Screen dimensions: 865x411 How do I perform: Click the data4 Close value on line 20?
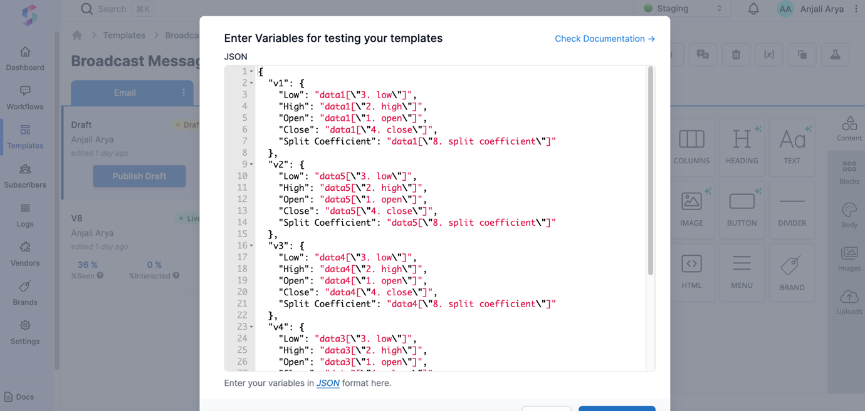point(379,292)
